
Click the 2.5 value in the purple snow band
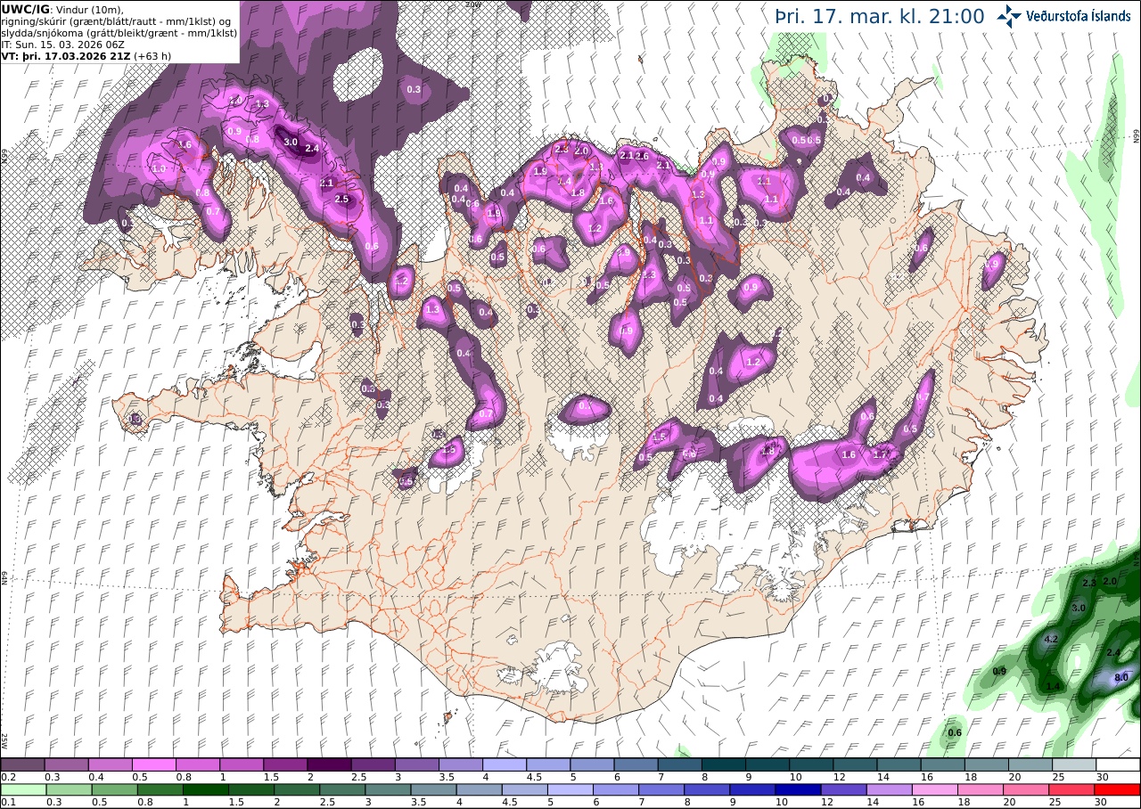click(341, 199)
